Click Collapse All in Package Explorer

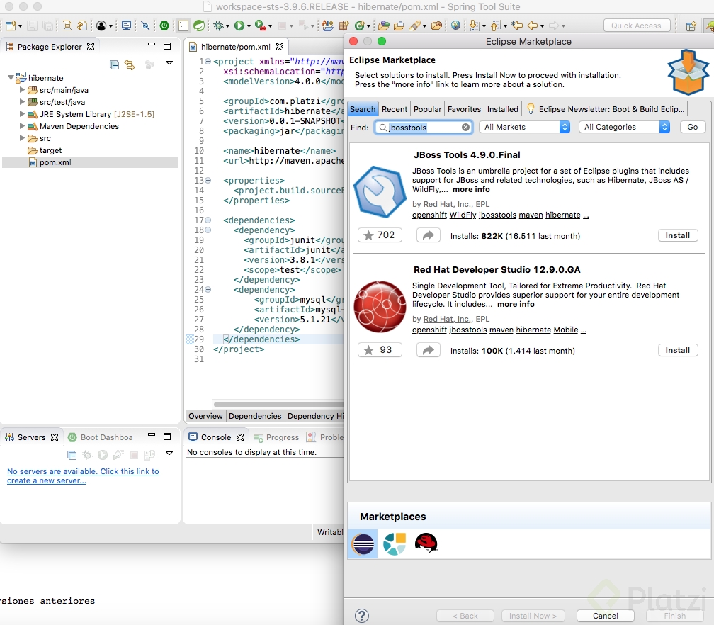point(114,64)
